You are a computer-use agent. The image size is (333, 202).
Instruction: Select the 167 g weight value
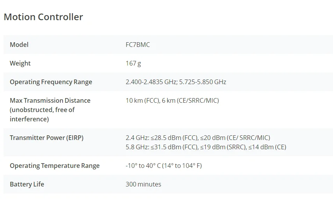click(x=133, y=63)
